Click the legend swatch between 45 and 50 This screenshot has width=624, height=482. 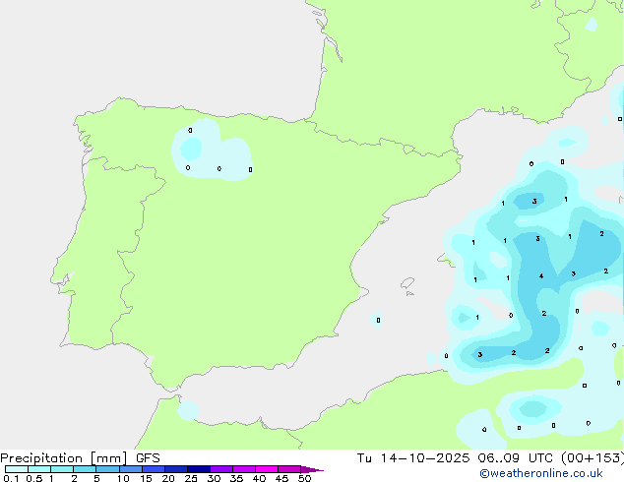point(289,469)
